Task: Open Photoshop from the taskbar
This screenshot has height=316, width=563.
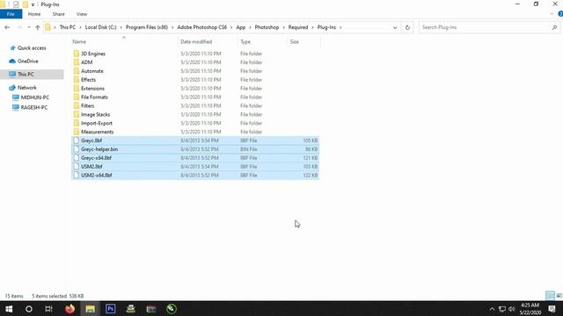Action: 111,309
